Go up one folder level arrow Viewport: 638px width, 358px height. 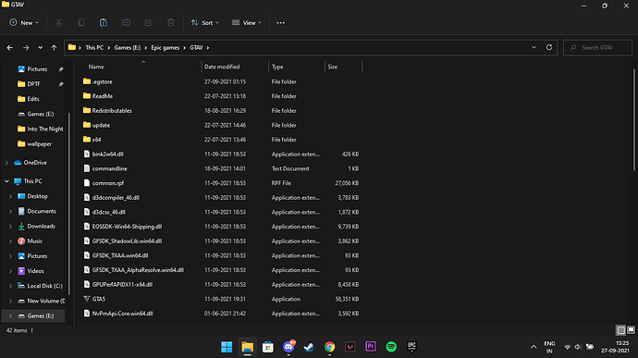[54, 48]
